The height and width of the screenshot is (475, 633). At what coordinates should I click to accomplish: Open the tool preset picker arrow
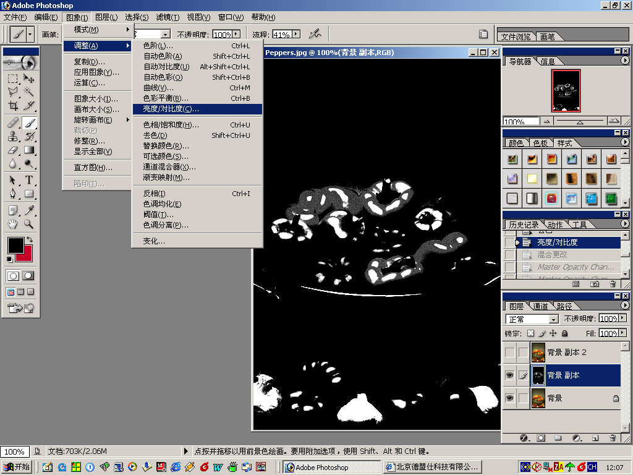[30, 35]
